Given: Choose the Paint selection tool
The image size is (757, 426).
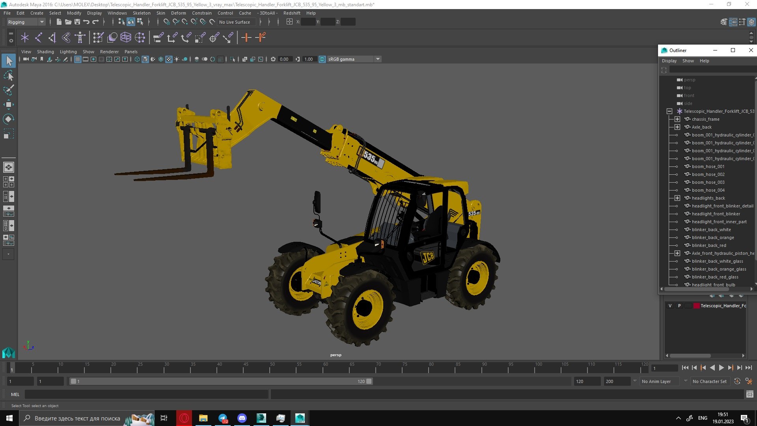Looking at the screenshot, I should click(x=9, y=90).
